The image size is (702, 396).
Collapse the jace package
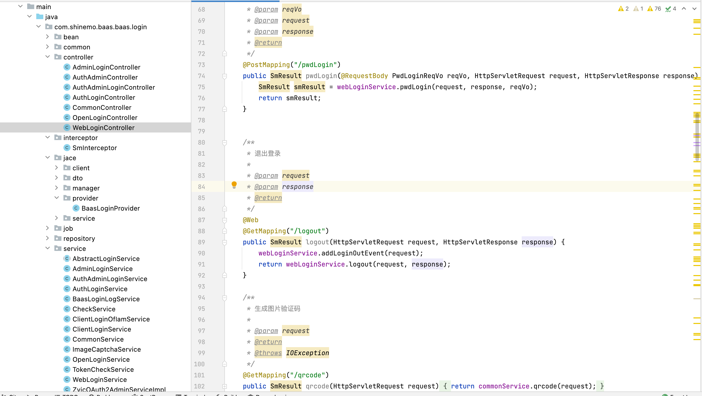[47, 158]
